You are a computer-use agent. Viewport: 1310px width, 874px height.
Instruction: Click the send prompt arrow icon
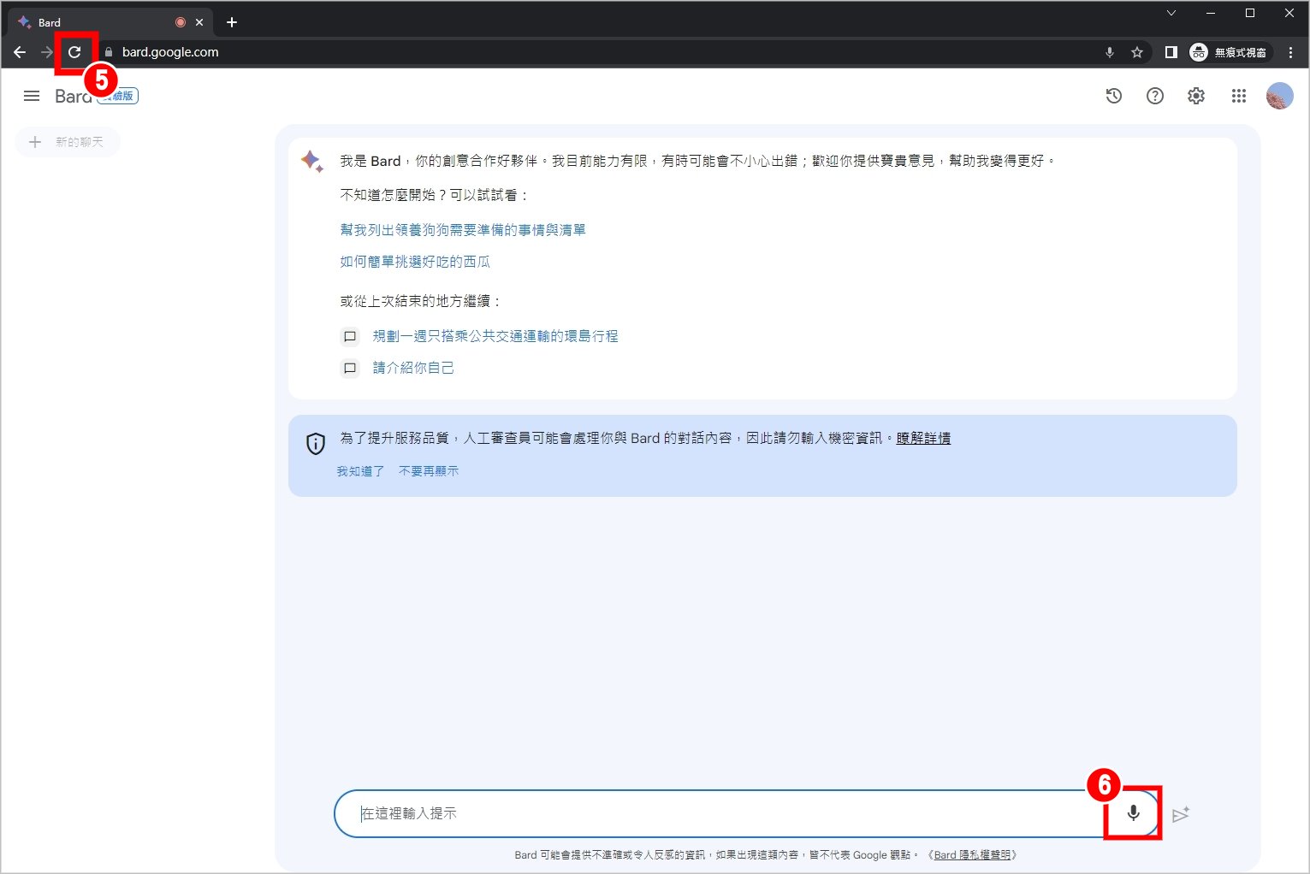pos(1181,814)
